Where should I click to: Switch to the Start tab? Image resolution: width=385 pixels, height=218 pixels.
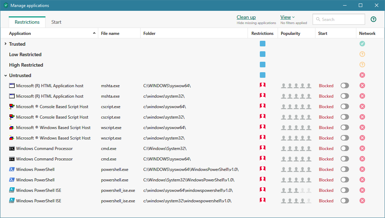click(x=56, y=22)
